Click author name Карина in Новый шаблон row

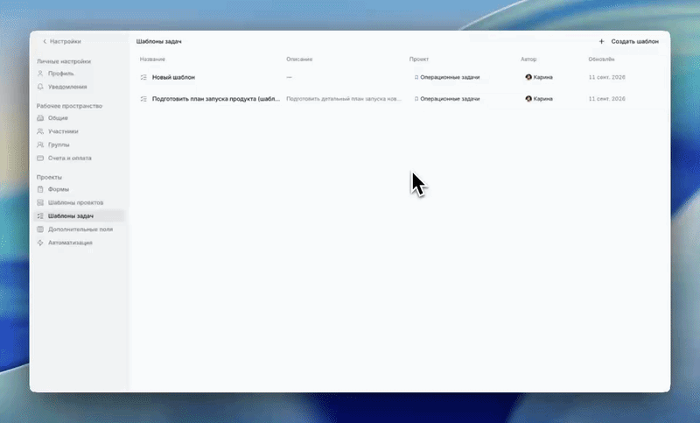coord(542,77)
